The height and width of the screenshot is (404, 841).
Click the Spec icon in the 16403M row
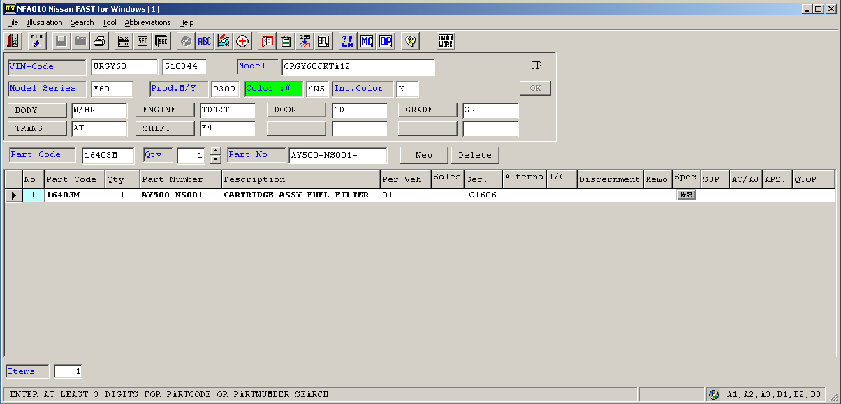click(x=686, y=195)
